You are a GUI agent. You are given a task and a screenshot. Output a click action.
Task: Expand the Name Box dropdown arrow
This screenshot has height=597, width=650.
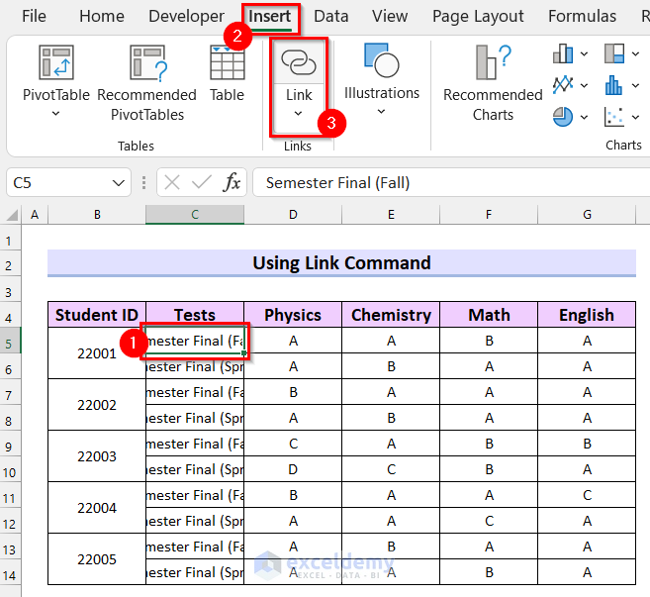tap(119, 183)
